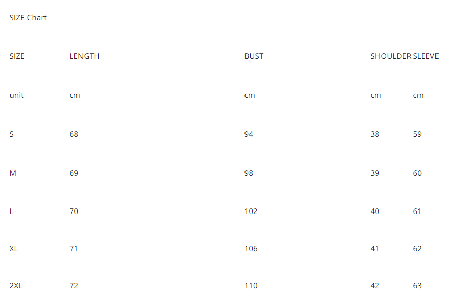Click the length value 68
The image size is (463, 305).
tap(74, 134)
